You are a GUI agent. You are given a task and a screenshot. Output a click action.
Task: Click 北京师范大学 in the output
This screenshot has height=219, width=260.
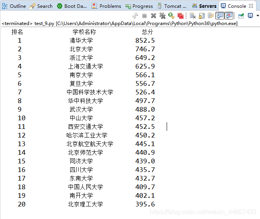coord(85,152)
